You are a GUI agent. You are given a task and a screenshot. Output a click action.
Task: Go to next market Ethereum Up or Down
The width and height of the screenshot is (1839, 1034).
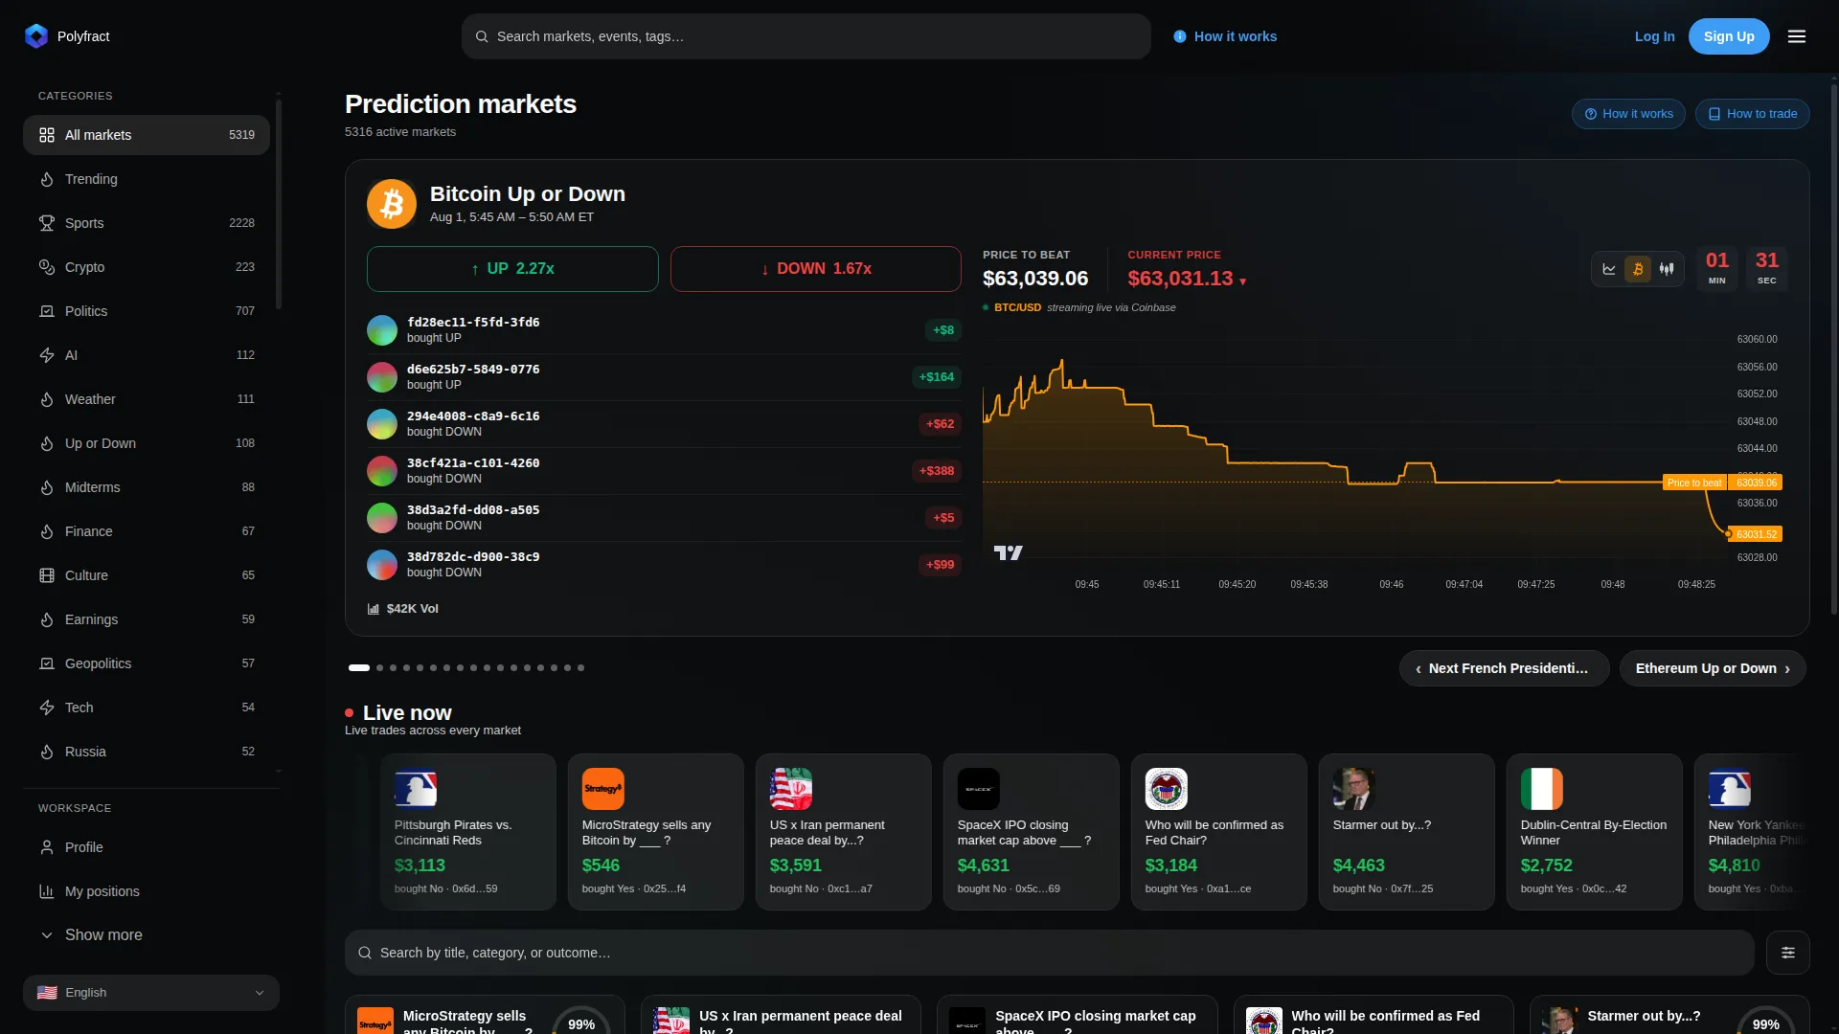coord(1713,668)
